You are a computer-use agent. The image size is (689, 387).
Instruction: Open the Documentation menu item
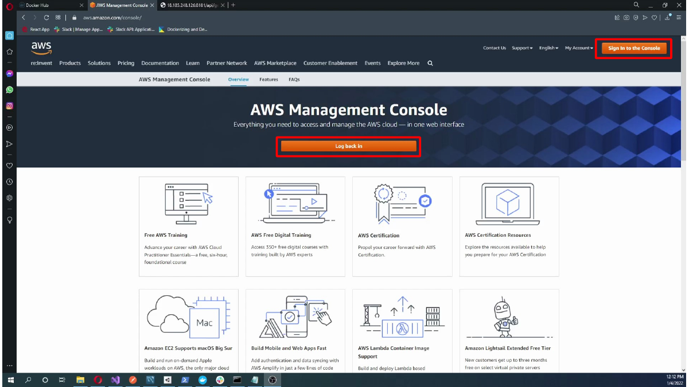[x=160, y=63]
